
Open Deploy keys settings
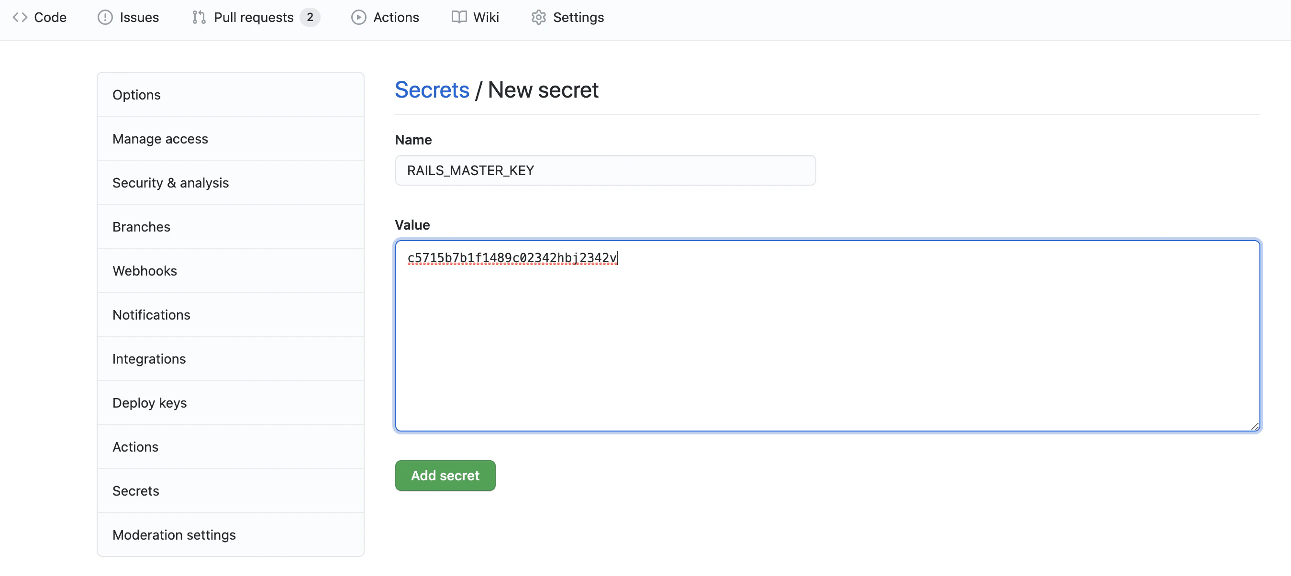coord(231,403)
